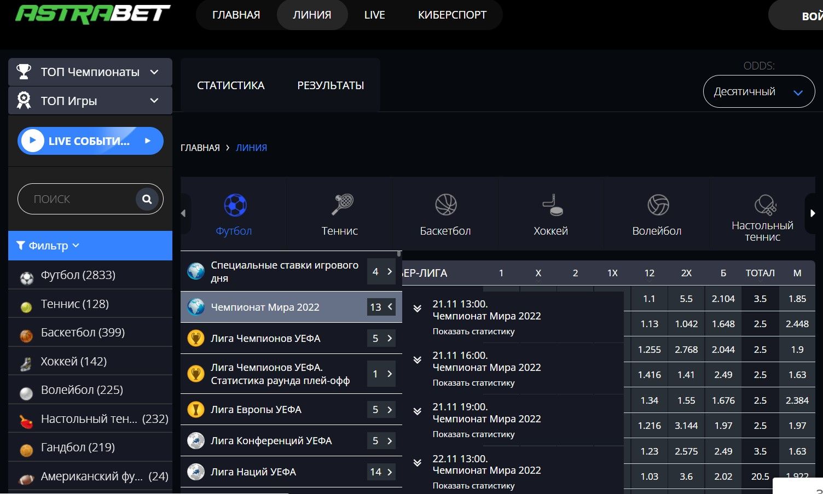This screenshot has height=494, width=823.
Task: Click the 1.042 odds cell
Action: (x=686, y=324)
